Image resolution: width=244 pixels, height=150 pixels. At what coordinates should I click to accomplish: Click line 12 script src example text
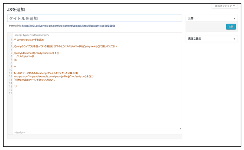tap(54, 77)
